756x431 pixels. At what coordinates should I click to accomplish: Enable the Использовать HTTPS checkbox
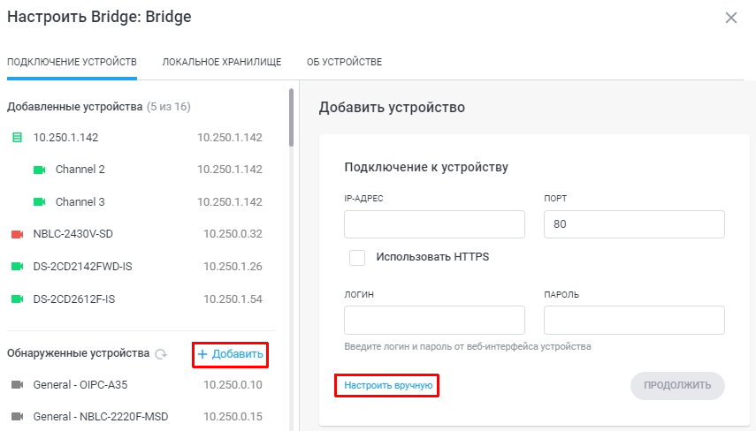(357, 257)
